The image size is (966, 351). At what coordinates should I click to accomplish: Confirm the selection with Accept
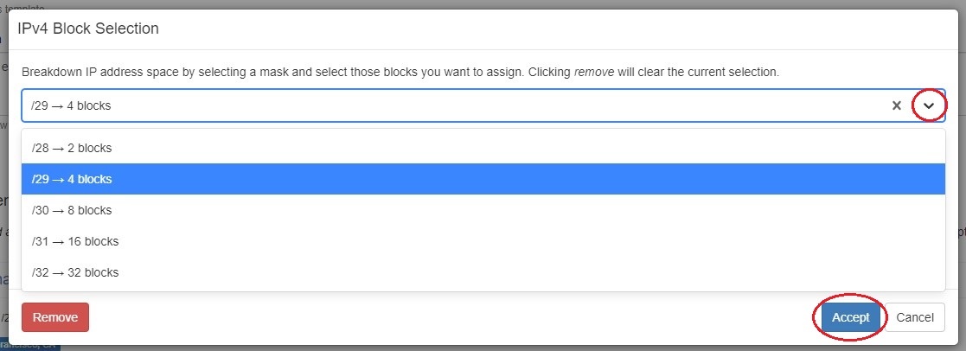click(x=850, y=317)
